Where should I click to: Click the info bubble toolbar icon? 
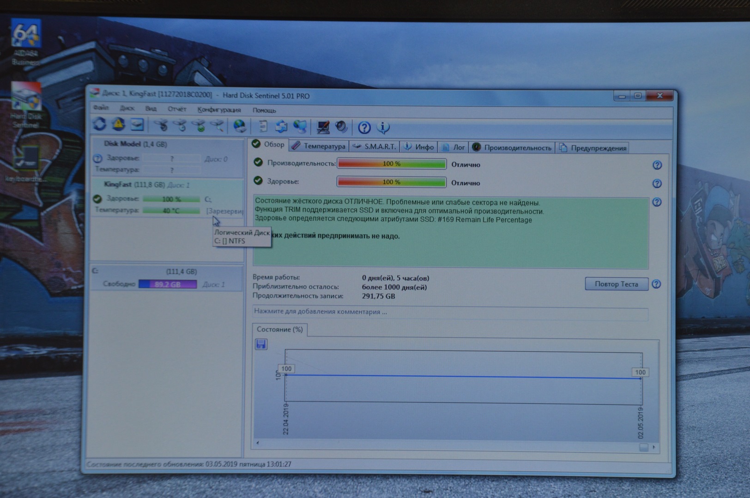point(383,127)
